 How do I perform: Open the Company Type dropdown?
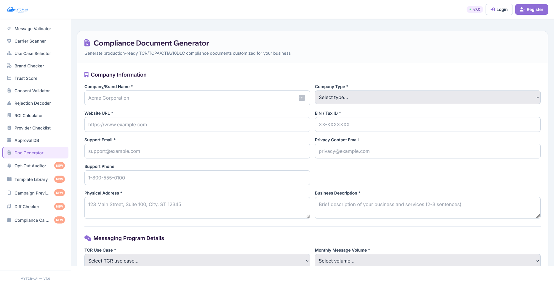(x=427, y=98)
